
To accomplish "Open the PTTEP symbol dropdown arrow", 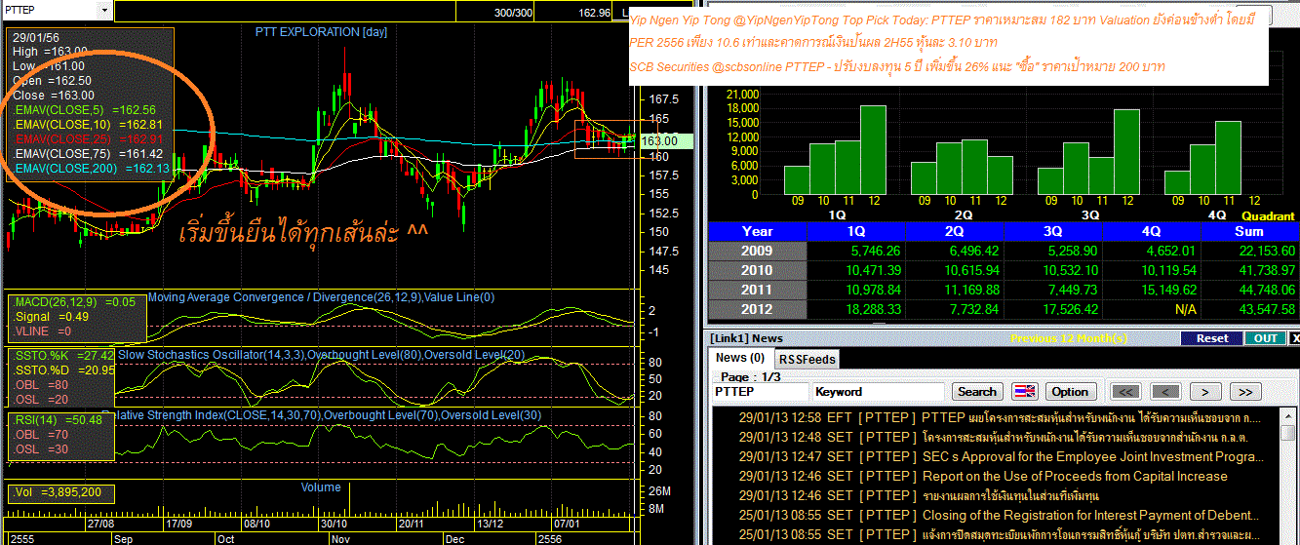I will (x=104, y=11).
